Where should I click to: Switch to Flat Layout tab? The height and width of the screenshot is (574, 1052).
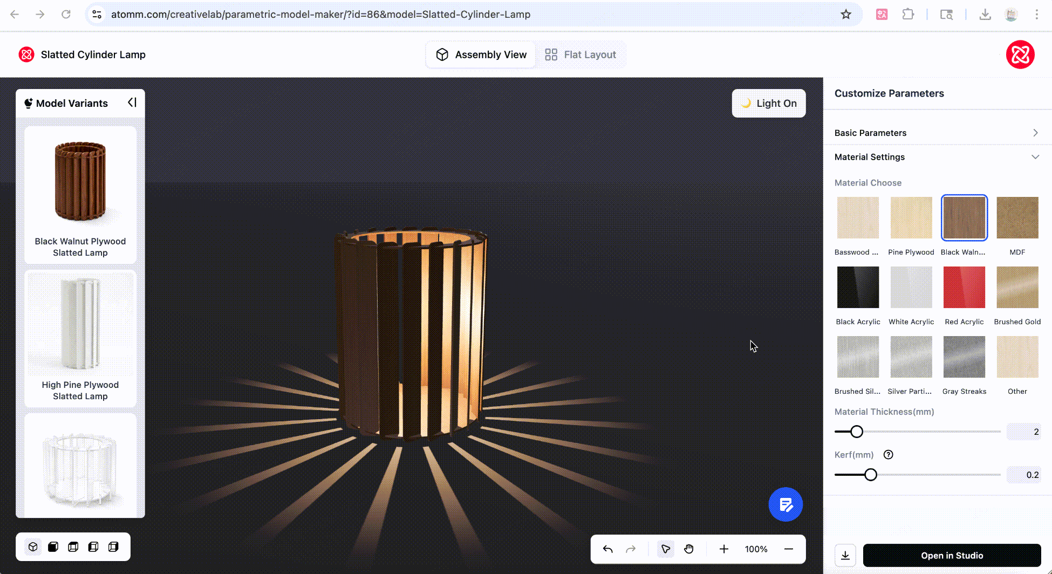[581, 54]
